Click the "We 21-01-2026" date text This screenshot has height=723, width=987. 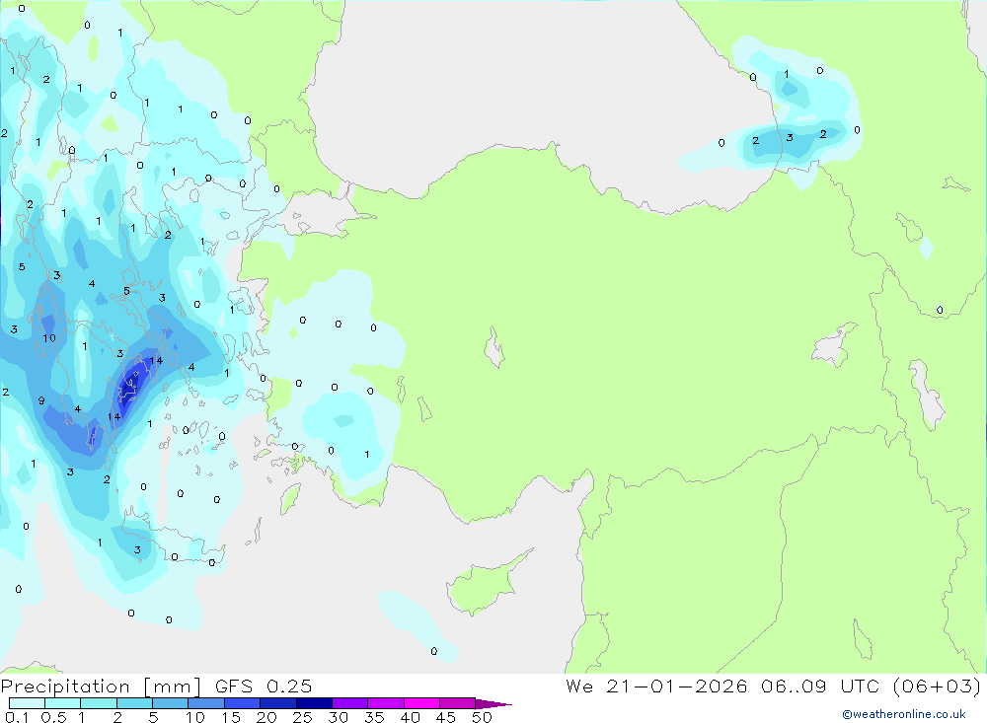click(656, 686)
